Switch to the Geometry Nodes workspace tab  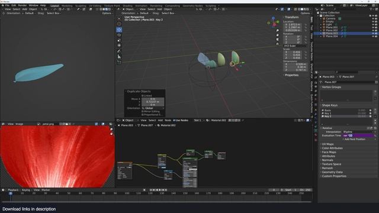192,6
